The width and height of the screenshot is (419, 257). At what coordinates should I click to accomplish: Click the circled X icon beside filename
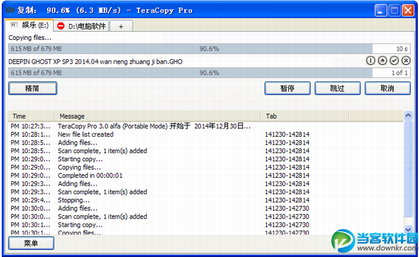[406, 61]
